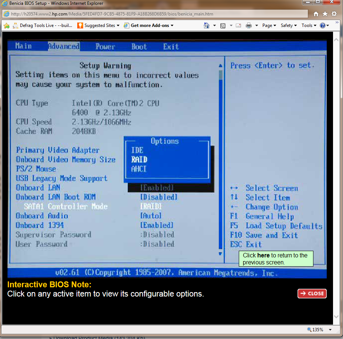Click the RSS feeds icon
Viewport: 343px width, 339px height.
click(223, 26)
